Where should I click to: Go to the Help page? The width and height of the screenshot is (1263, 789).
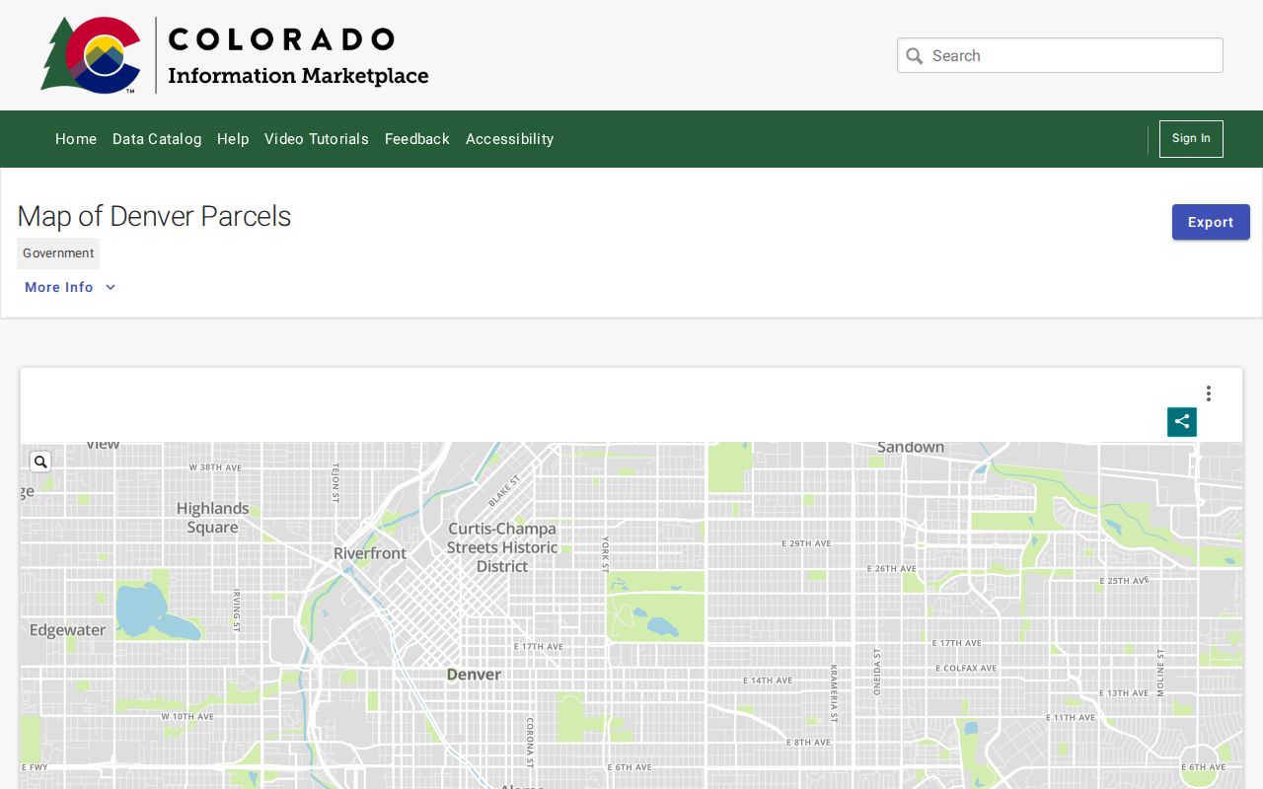pos(233,139)
